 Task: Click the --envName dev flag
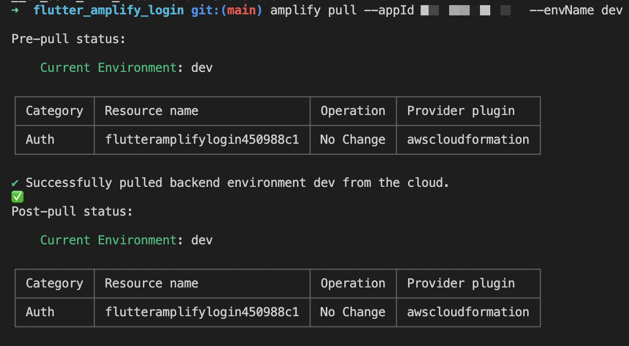coord(575,10)
